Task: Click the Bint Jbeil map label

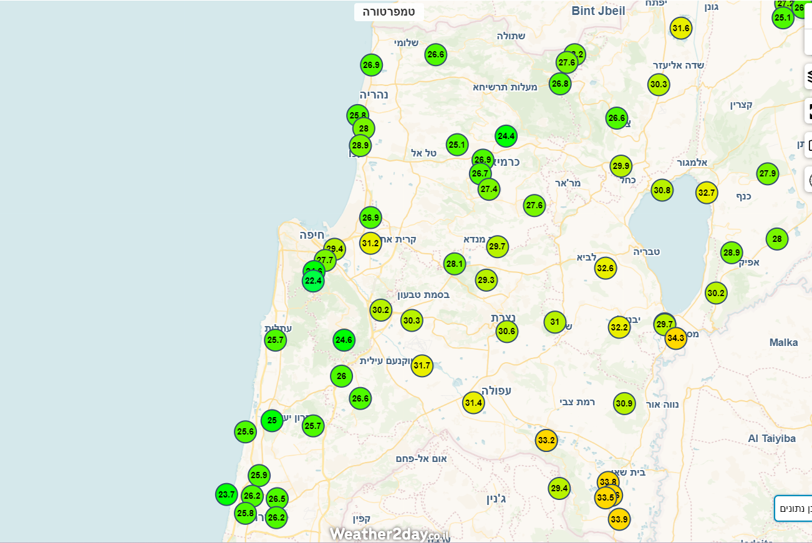Action: pos(598,11)
